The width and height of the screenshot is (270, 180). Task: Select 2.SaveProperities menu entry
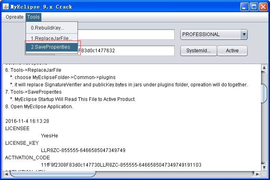[52, 47]
